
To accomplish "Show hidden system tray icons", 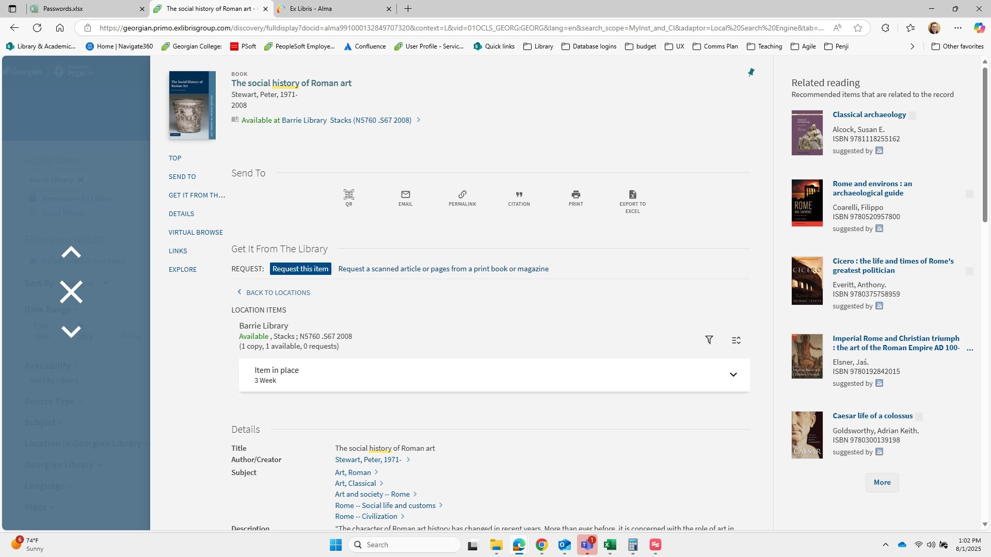I will pos(886,545).
